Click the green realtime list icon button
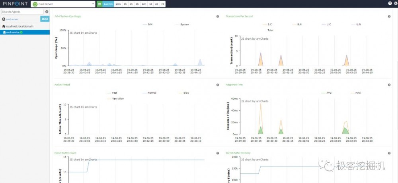Image resolution: width=398 pixels, height=183 pixels. [99, 4]
